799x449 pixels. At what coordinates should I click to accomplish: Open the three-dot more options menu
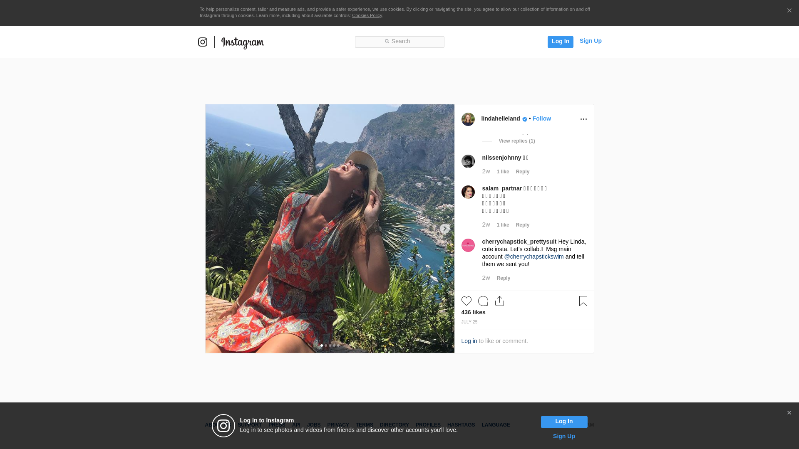(583, 119)
